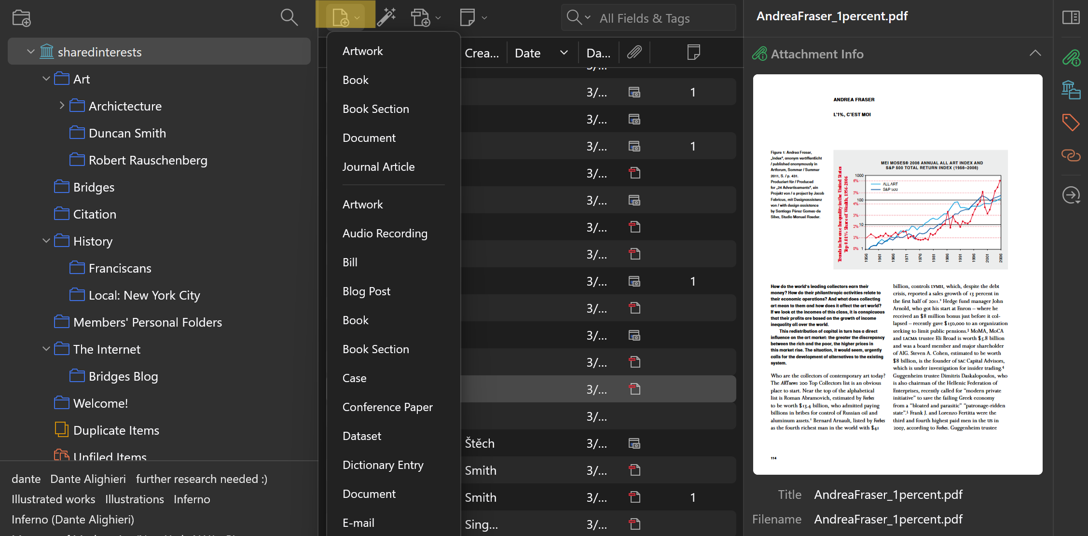
Task: Click the Locate arrow icon in sidebar
Action: click(1071, 195)
